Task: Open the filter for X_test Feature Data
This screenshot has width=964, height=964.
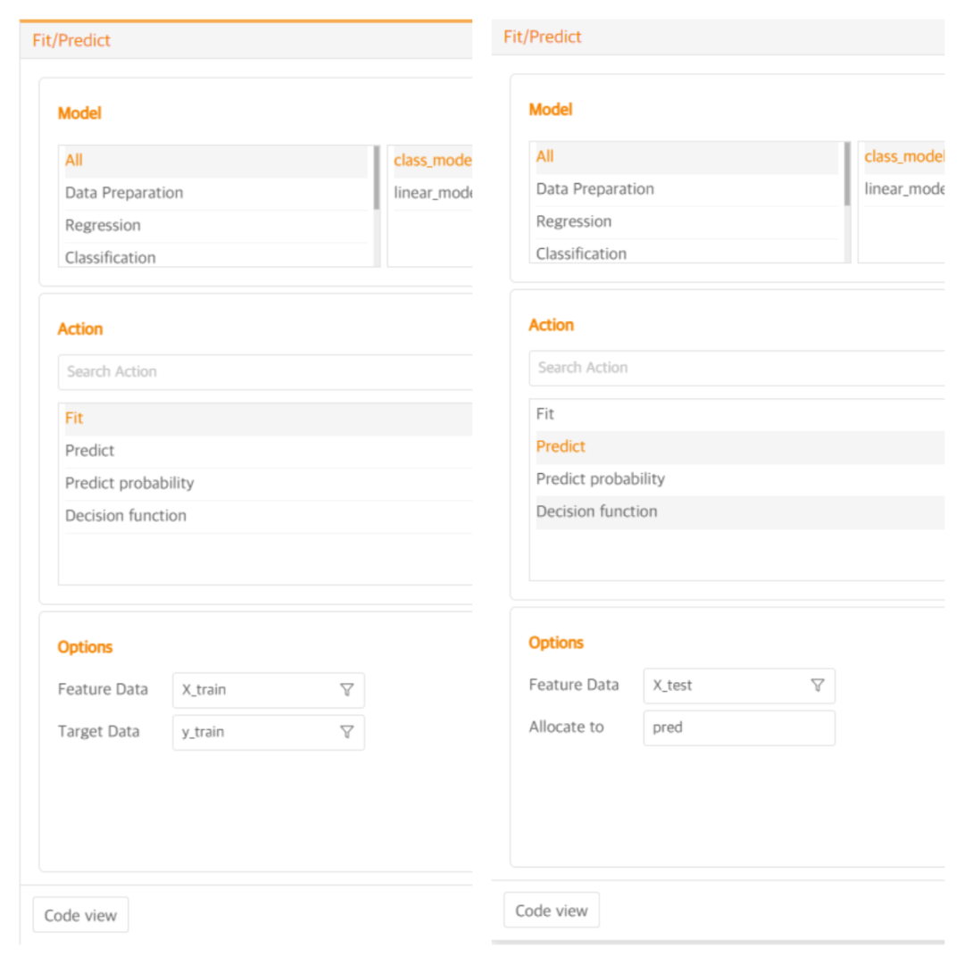Action: coord(818,686)
